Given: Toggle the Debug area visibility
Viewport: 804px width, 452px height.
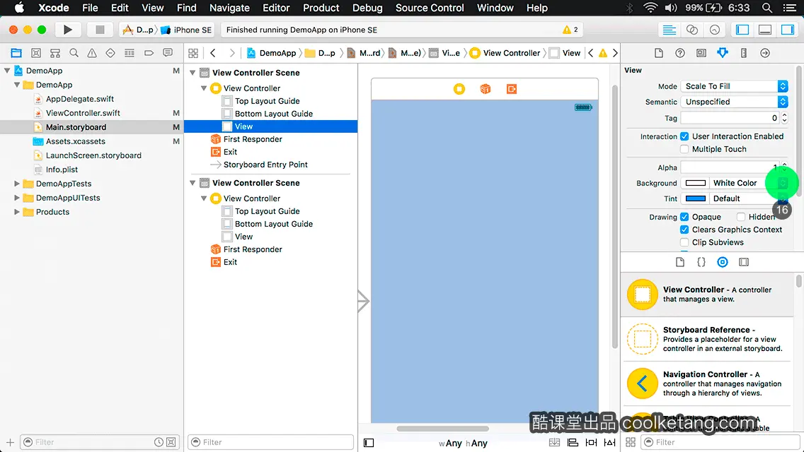Looking at the screenshot, I should (764, 30).
